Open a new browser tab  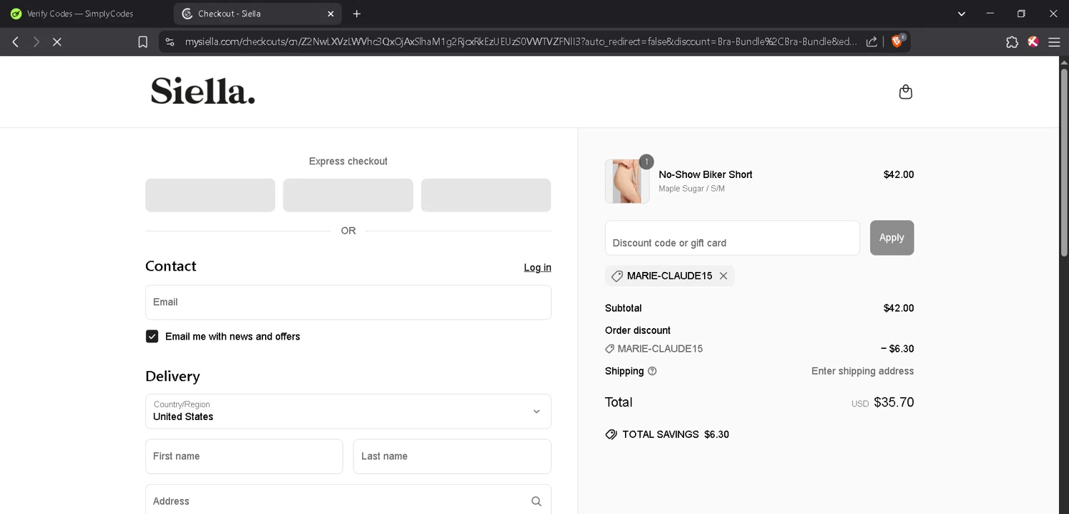[356, 14]
